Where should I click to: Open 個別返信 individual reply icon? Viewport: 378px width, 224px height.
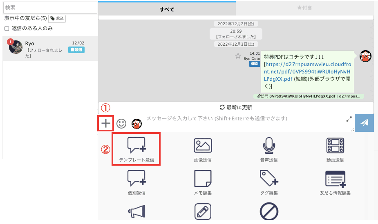coord(136,182)
